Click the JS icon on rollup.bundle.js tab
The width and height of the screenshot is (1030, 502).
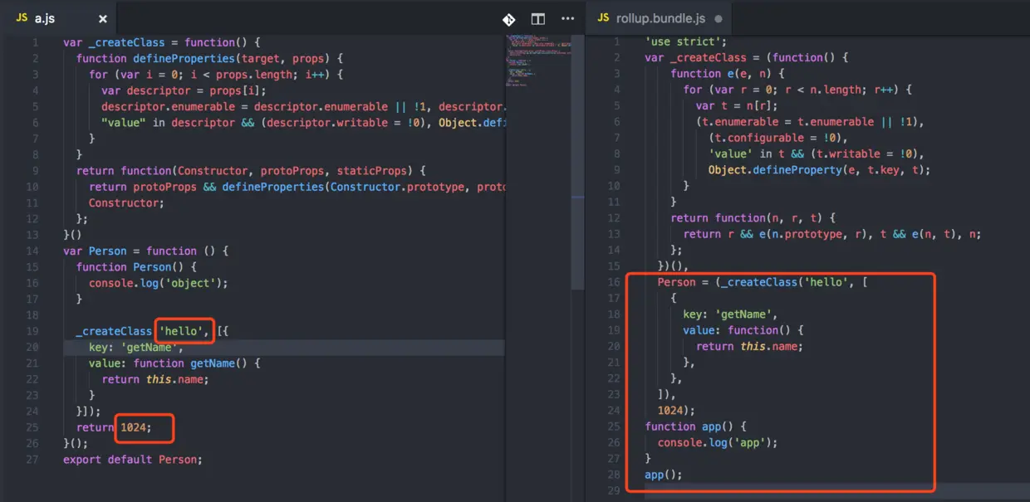[x=602, y=18]
